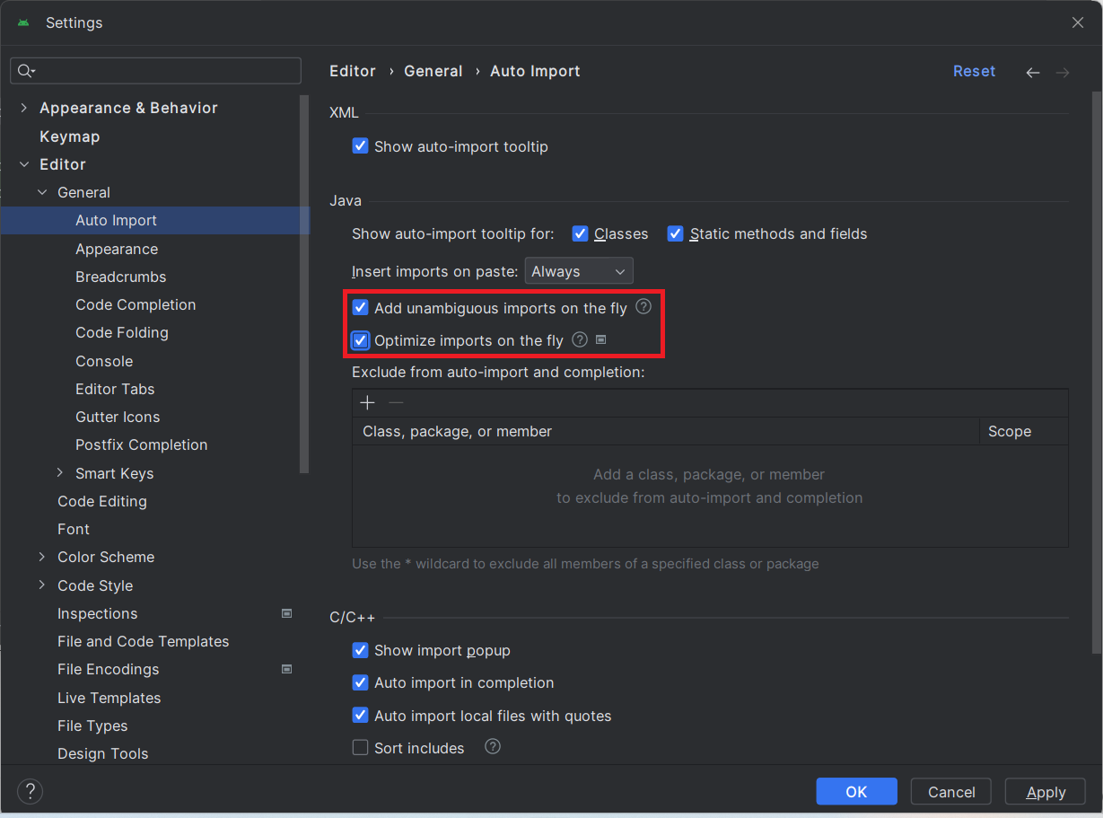1103x818 pixels.
Task: Enable the Sort includes checkbox
Action: pyautogui.click(x=361, y=748)
